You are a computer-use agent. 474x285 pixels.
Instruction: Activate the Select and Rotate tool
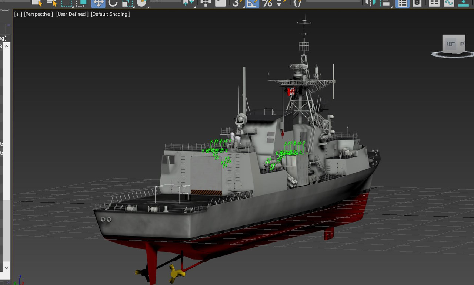click(x=113, y=3)
